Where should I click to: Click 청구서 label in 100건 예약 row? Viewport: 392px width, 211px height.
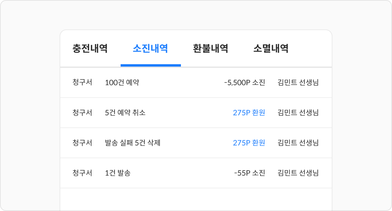(82, 83)
